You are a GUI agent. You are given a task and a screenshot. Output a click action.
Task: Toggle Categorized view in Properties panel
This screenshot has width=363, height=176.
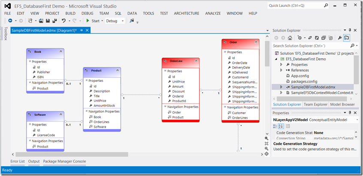(x=276, y=126)
